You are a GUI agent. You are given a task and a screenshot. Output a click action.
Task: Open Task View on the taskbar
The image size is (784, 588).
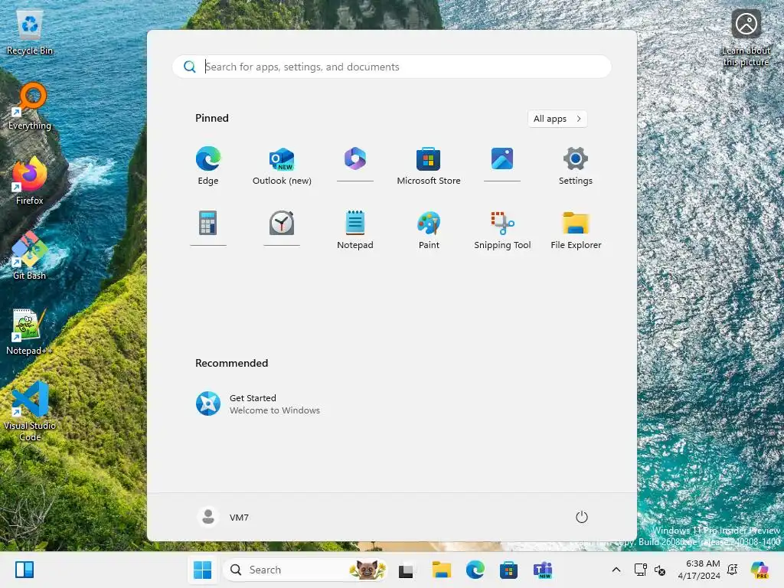(x=406, y=570)
